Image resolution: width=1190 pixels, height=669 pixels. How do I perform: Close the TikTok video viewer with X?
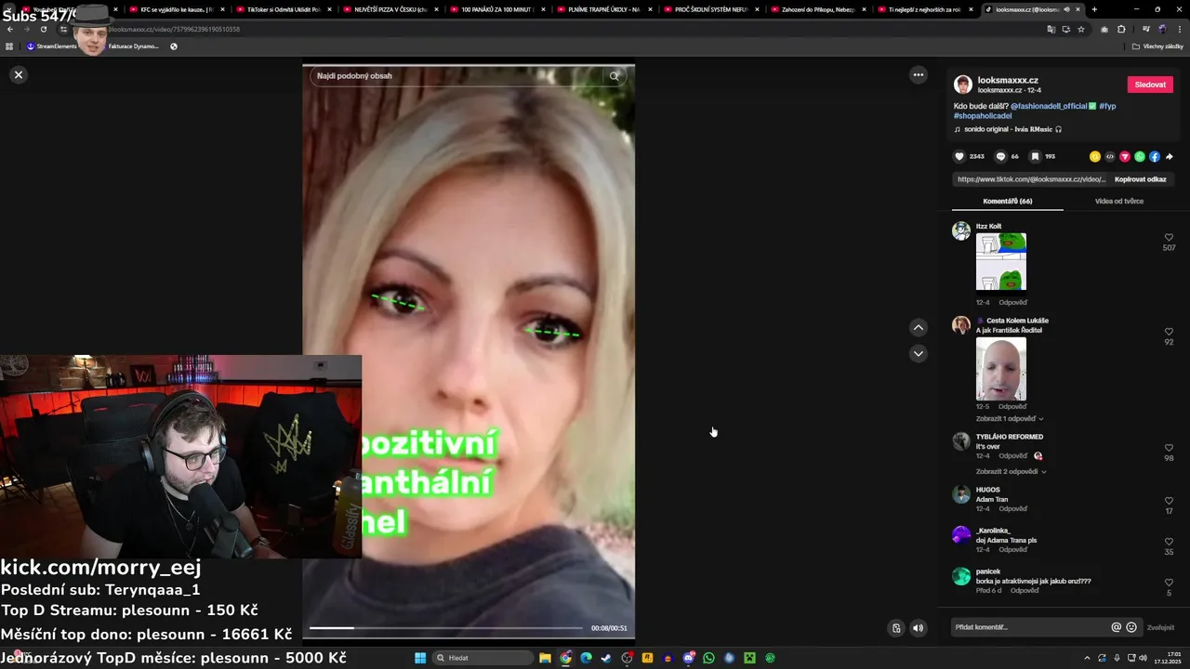tap(18, 74)
